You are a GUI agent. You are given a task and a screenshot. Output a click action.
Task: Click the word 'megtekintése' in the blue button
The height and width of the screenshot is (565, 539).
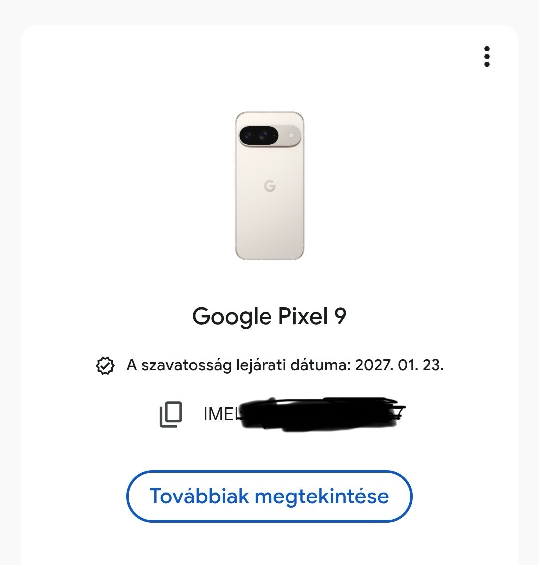coord(321,496)
